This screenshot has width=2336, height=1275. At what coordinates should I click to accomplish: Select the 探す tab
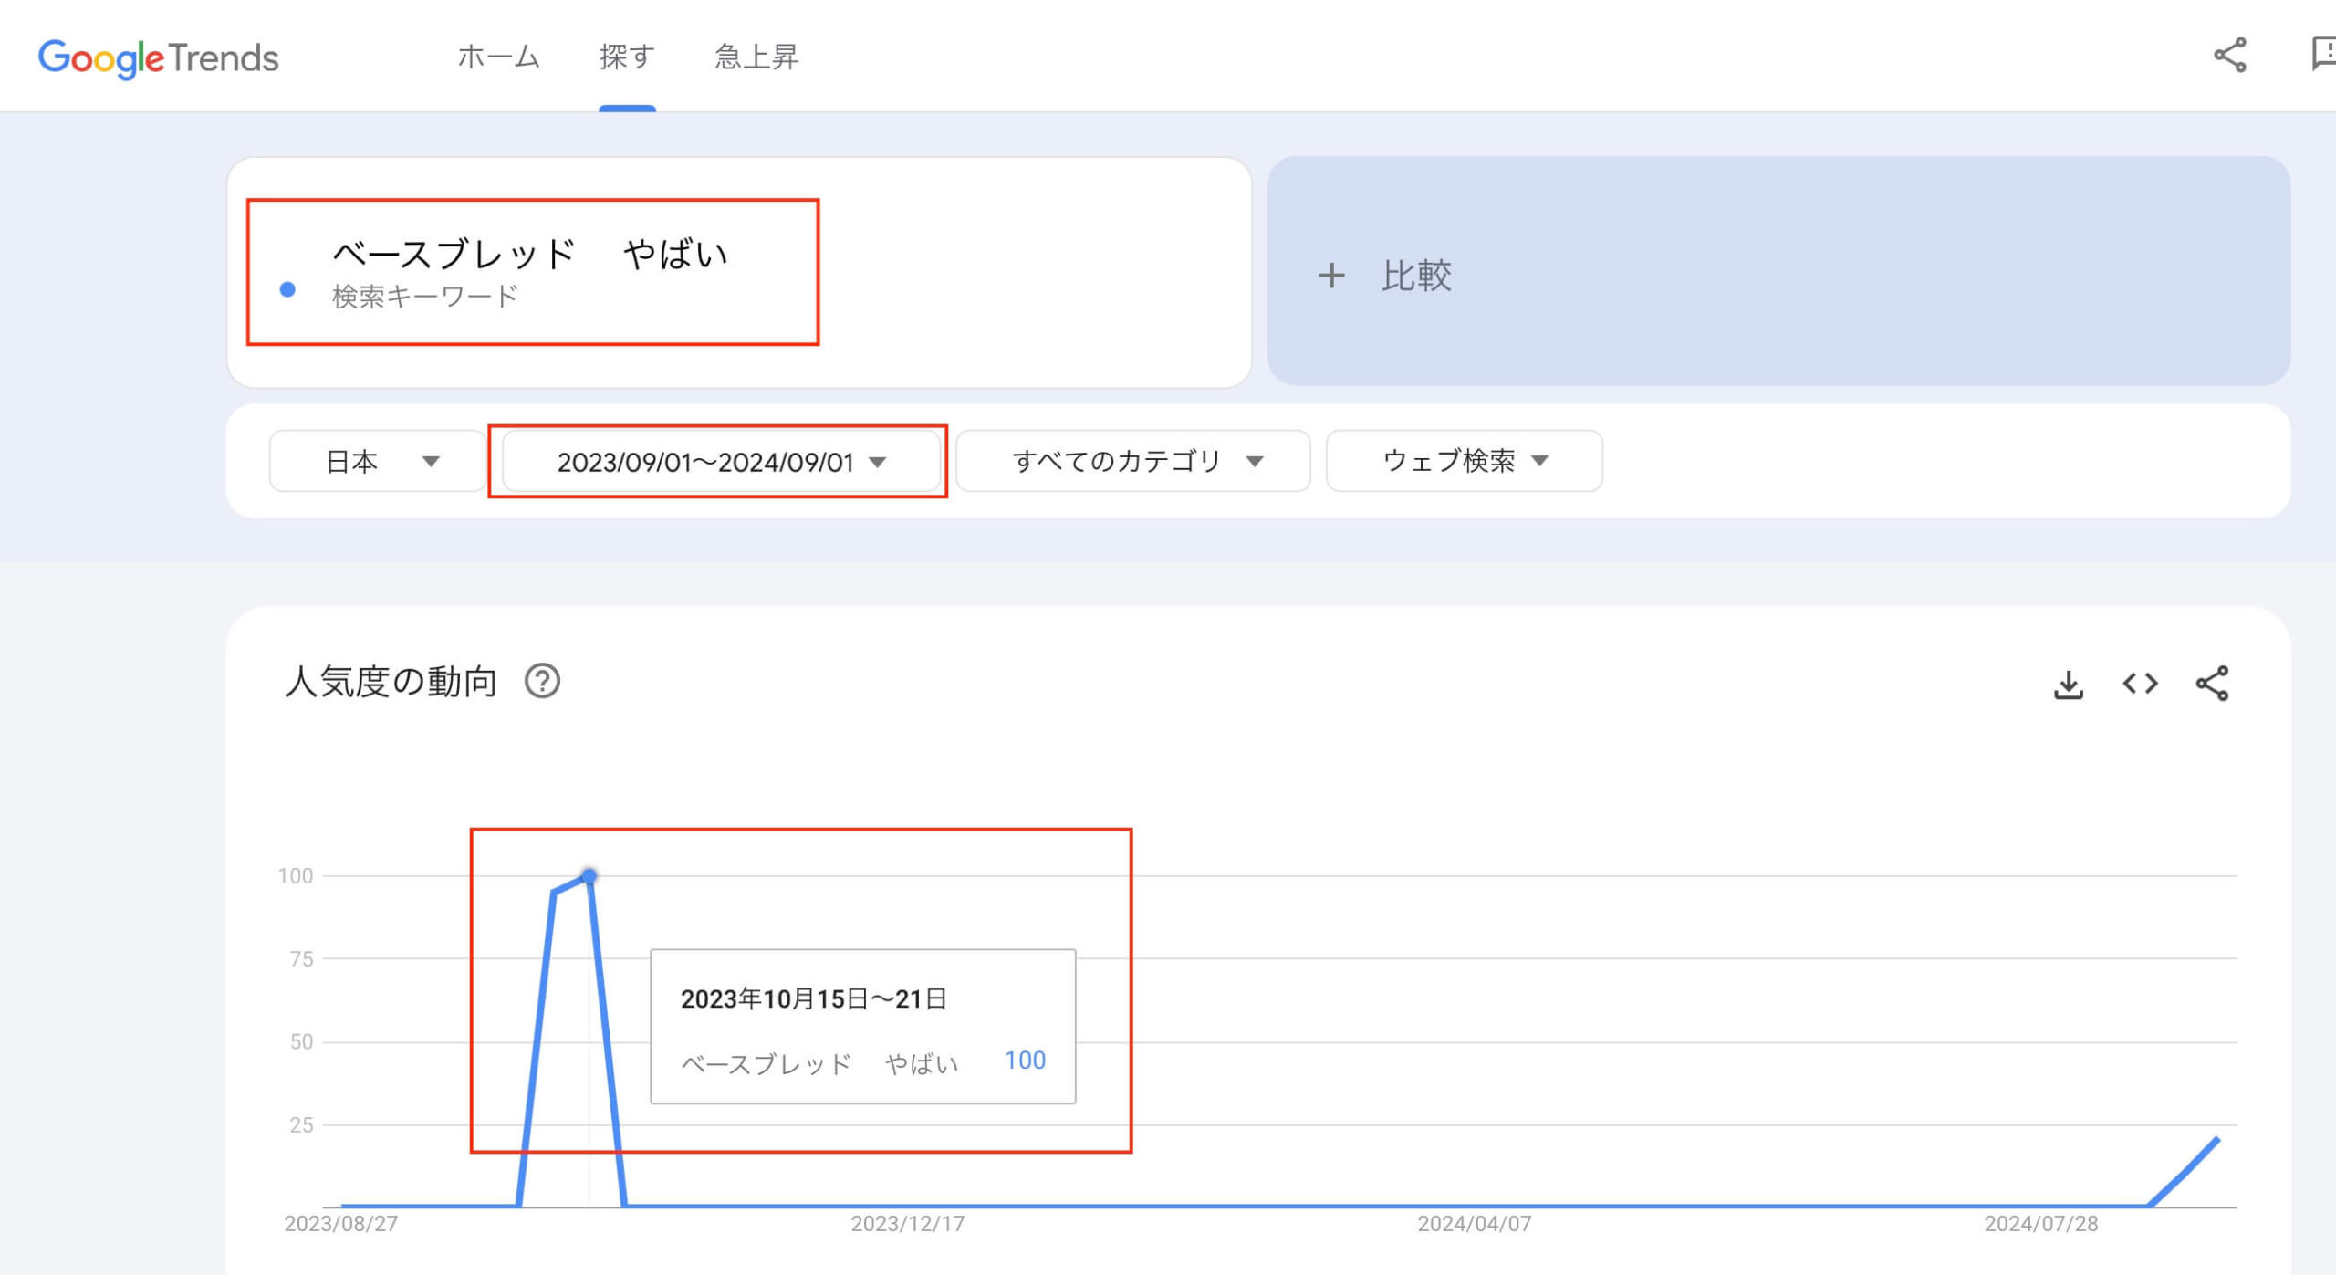click(627, 57)
